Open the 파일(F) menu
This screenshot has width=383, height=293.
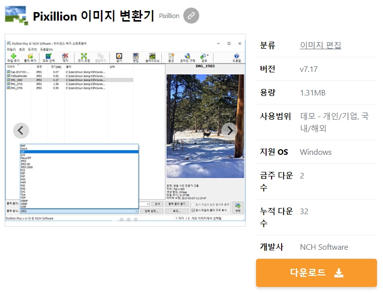[x=11, y=49]
